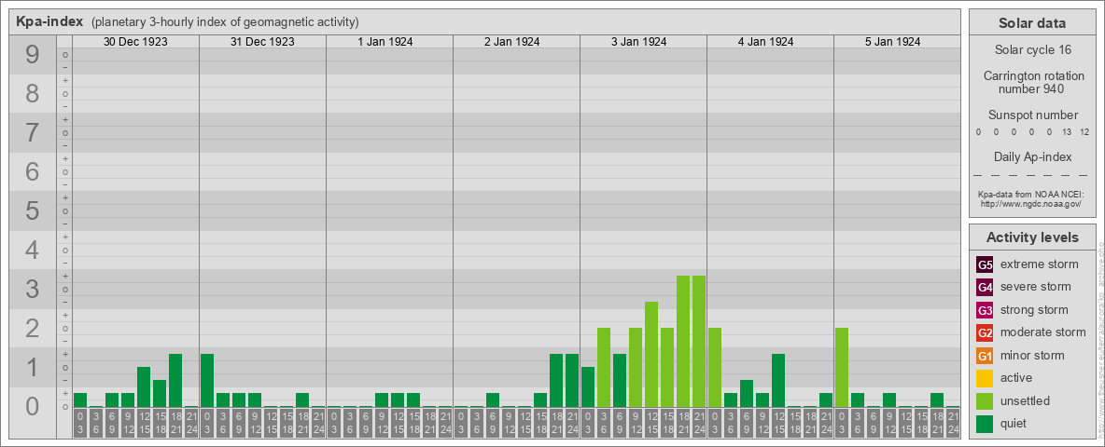Click the '12 15' hour label under 1 Jan 1924
Image resolution: width=1105 pixels, height=447 pixels.
click(x=398, y=423)
